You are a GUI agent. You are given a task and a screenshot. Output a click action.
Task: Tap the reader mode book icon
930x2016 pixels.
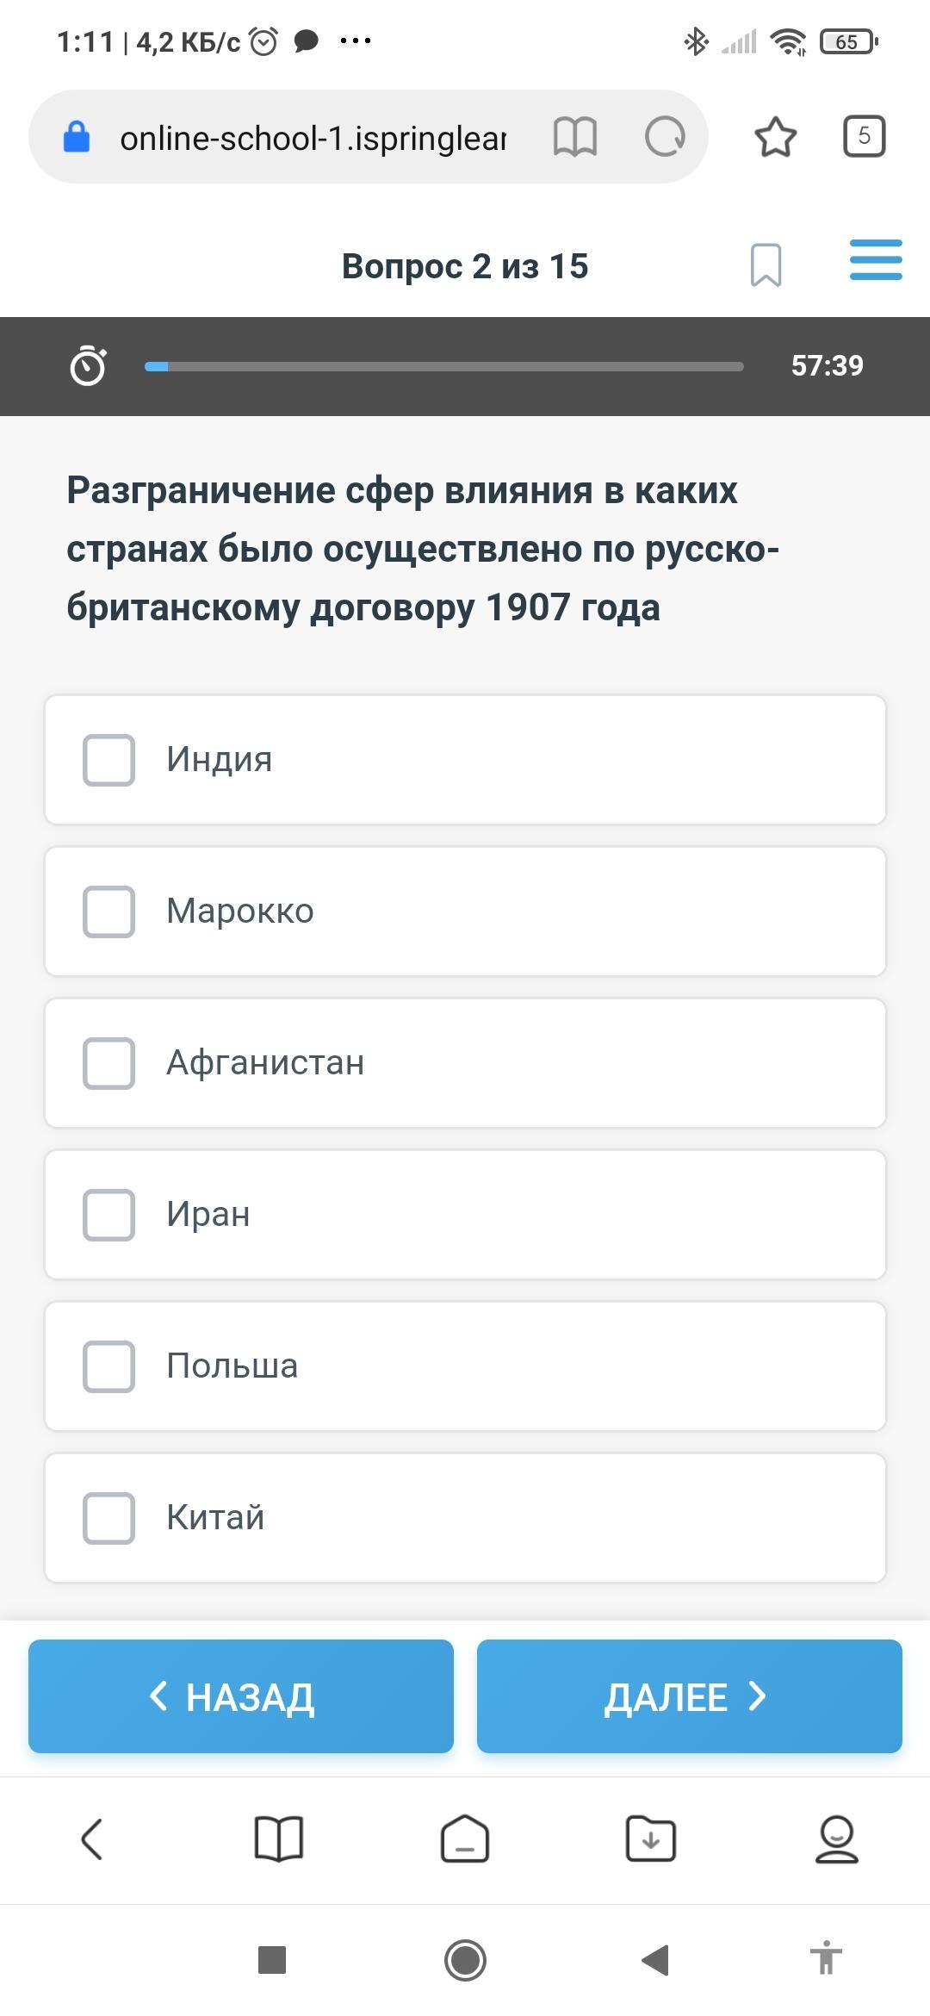pyautogui.click(x=574, y=137)
